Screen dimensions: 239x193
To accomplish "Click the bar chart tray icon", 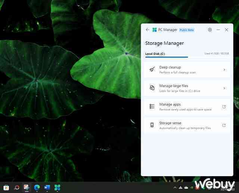I will click(180, 187).
